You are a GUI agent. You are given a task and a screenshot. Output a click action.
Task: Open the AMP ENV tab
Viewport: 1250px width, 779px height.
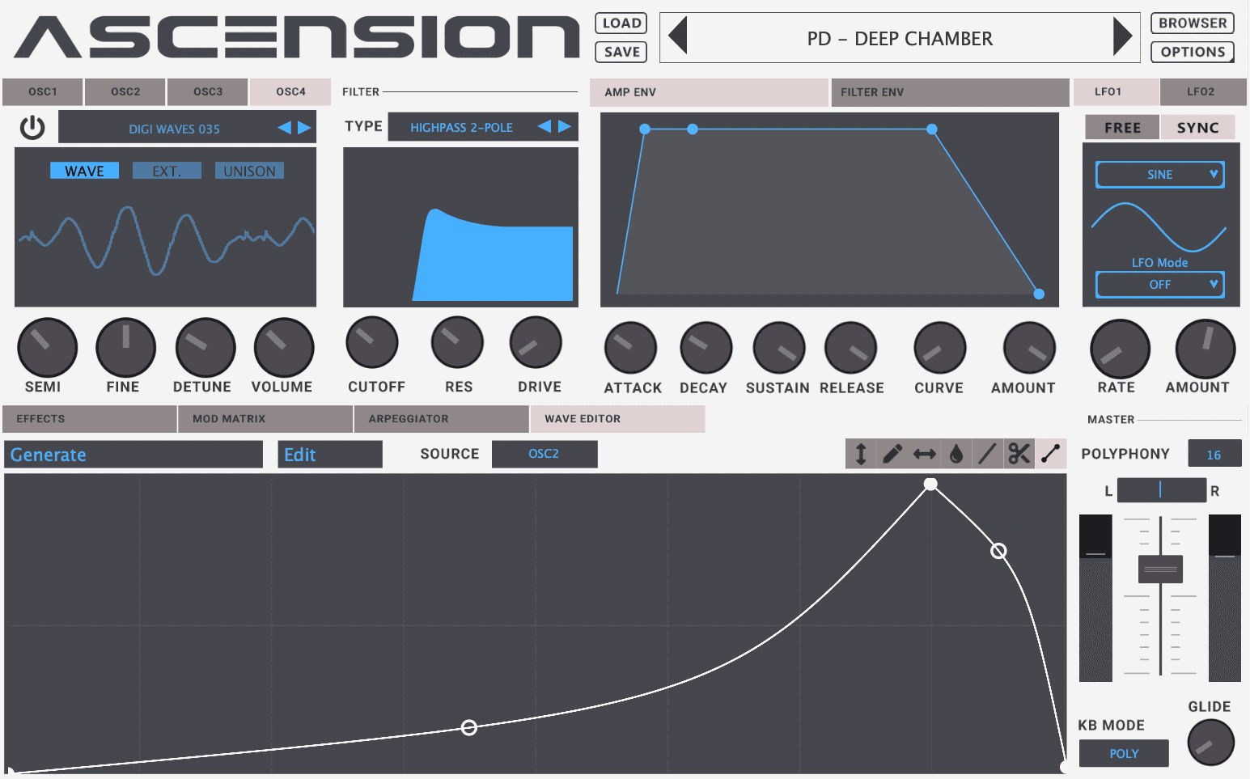coord(709,92)
